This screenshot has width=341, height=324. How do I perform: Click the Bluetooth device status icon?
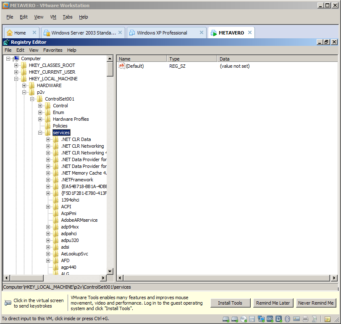(x=287, y=319)
